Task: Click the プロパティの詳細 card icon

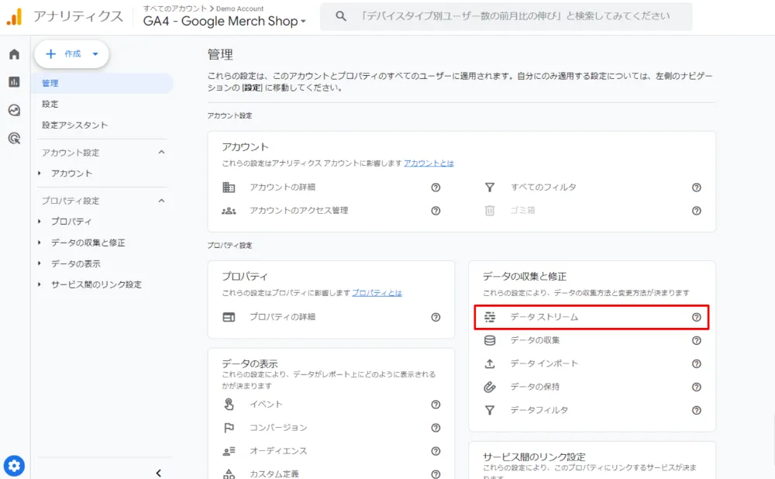Action: point(229,317)
